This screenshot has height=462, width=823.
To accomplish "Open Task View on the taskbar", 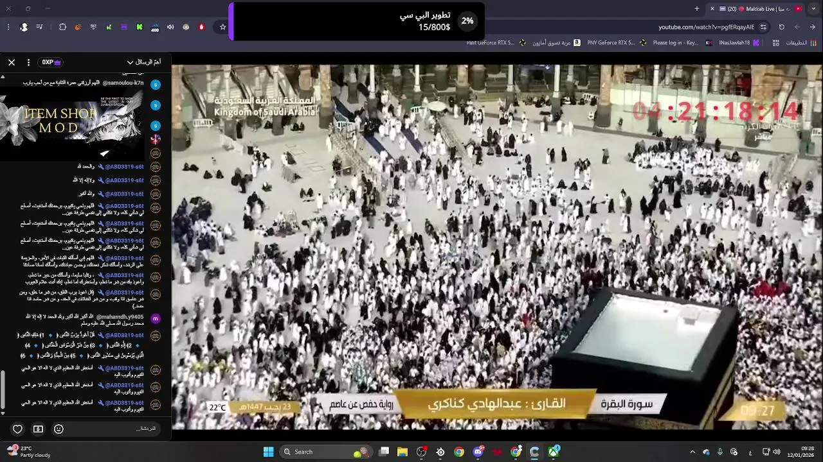I will tap(384, 452).
